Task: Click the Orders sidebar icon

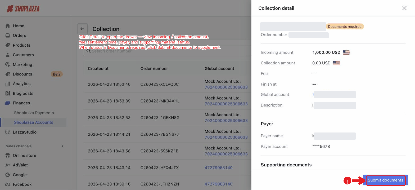Action: (7, 35)
